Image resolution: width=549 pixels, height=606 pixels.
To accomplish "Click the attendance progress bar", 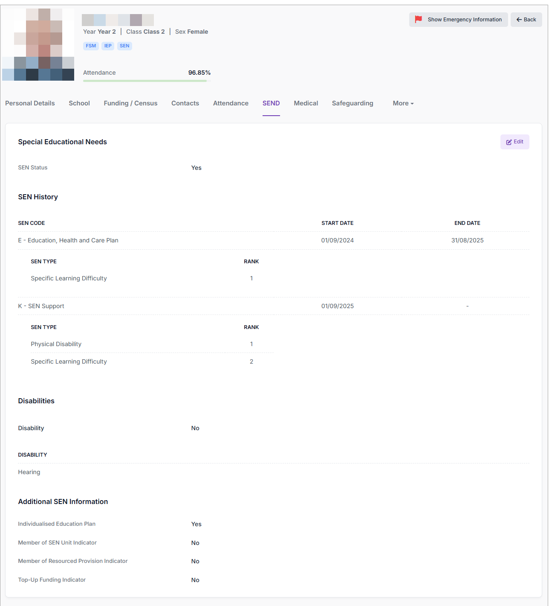I will 145,81.
